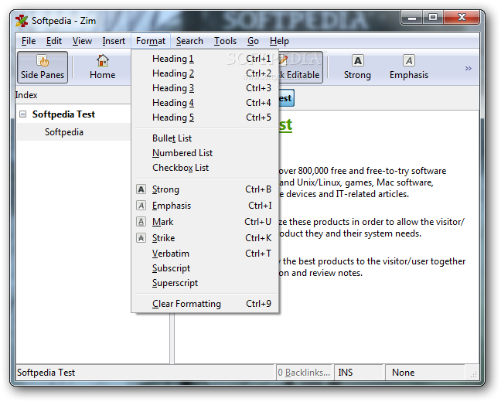Image resolution: width=501 pixels, height=402 pixels.
Task: Go to Home page via toolbar
Action: click(x=103, y=67)
